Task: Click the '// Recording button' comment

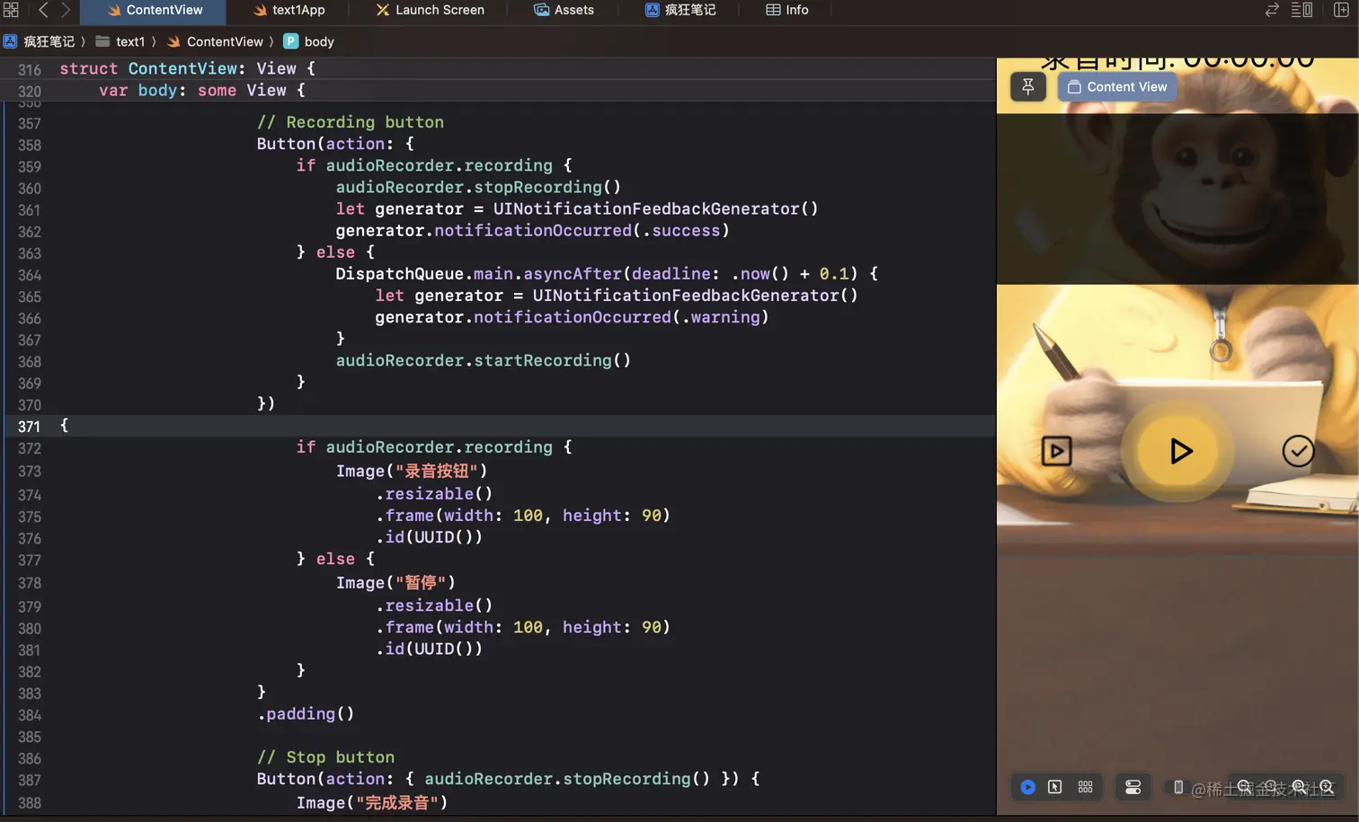Action: (351, 122)
